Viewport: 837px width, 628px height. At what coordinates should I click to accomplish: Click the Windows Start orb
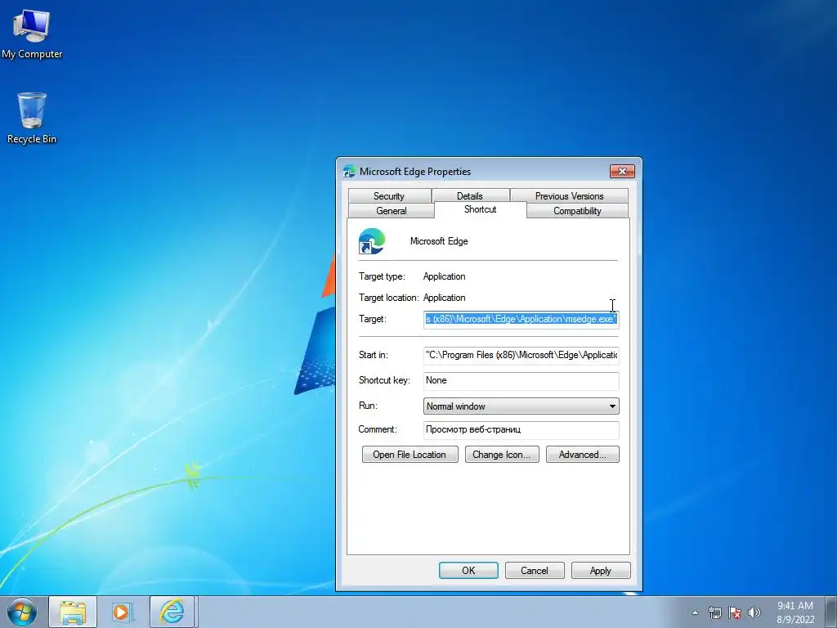coord(22,612)
